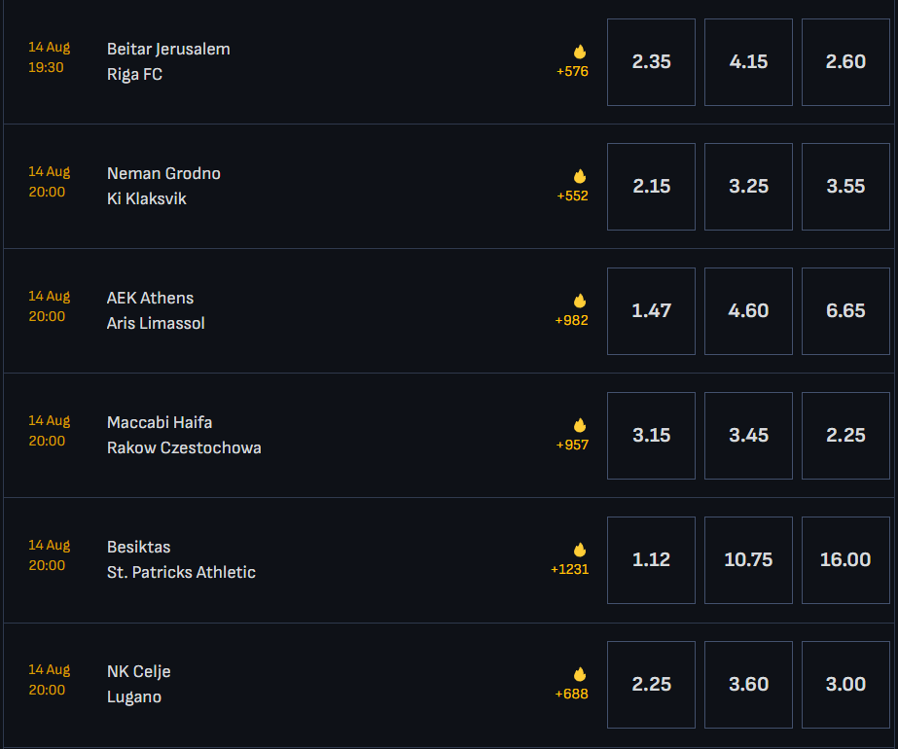Open Maccabi Haifa vs Rakow Czestochowa match
The width and height of the screenshot is (898, 749).
(x=184, y=435)
